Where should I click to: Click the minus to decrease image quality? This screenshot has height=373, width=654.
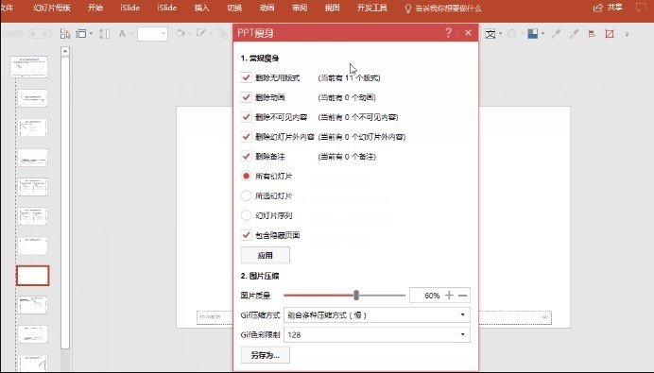462,295
